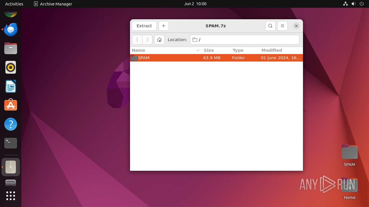The width and height of the screenshot is (369, 207).
Task: Open Files manager from dock
Action: coord(11,48)
